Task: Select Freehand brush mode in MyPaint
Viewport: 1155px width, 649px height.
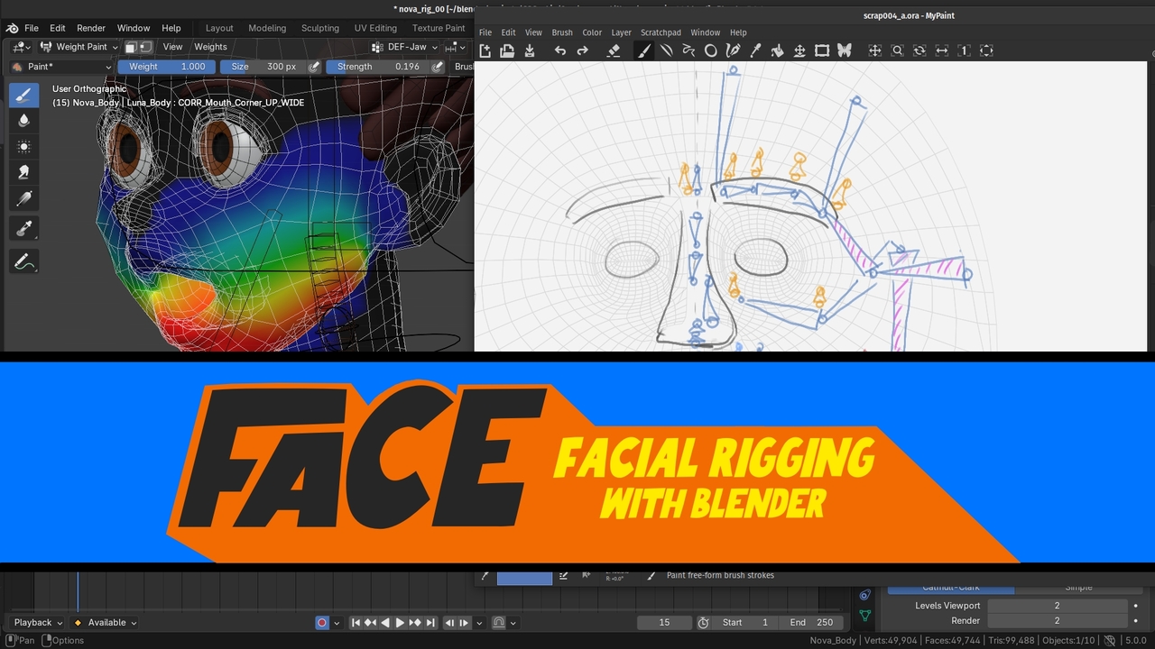Action: click(x=644, y=50)
